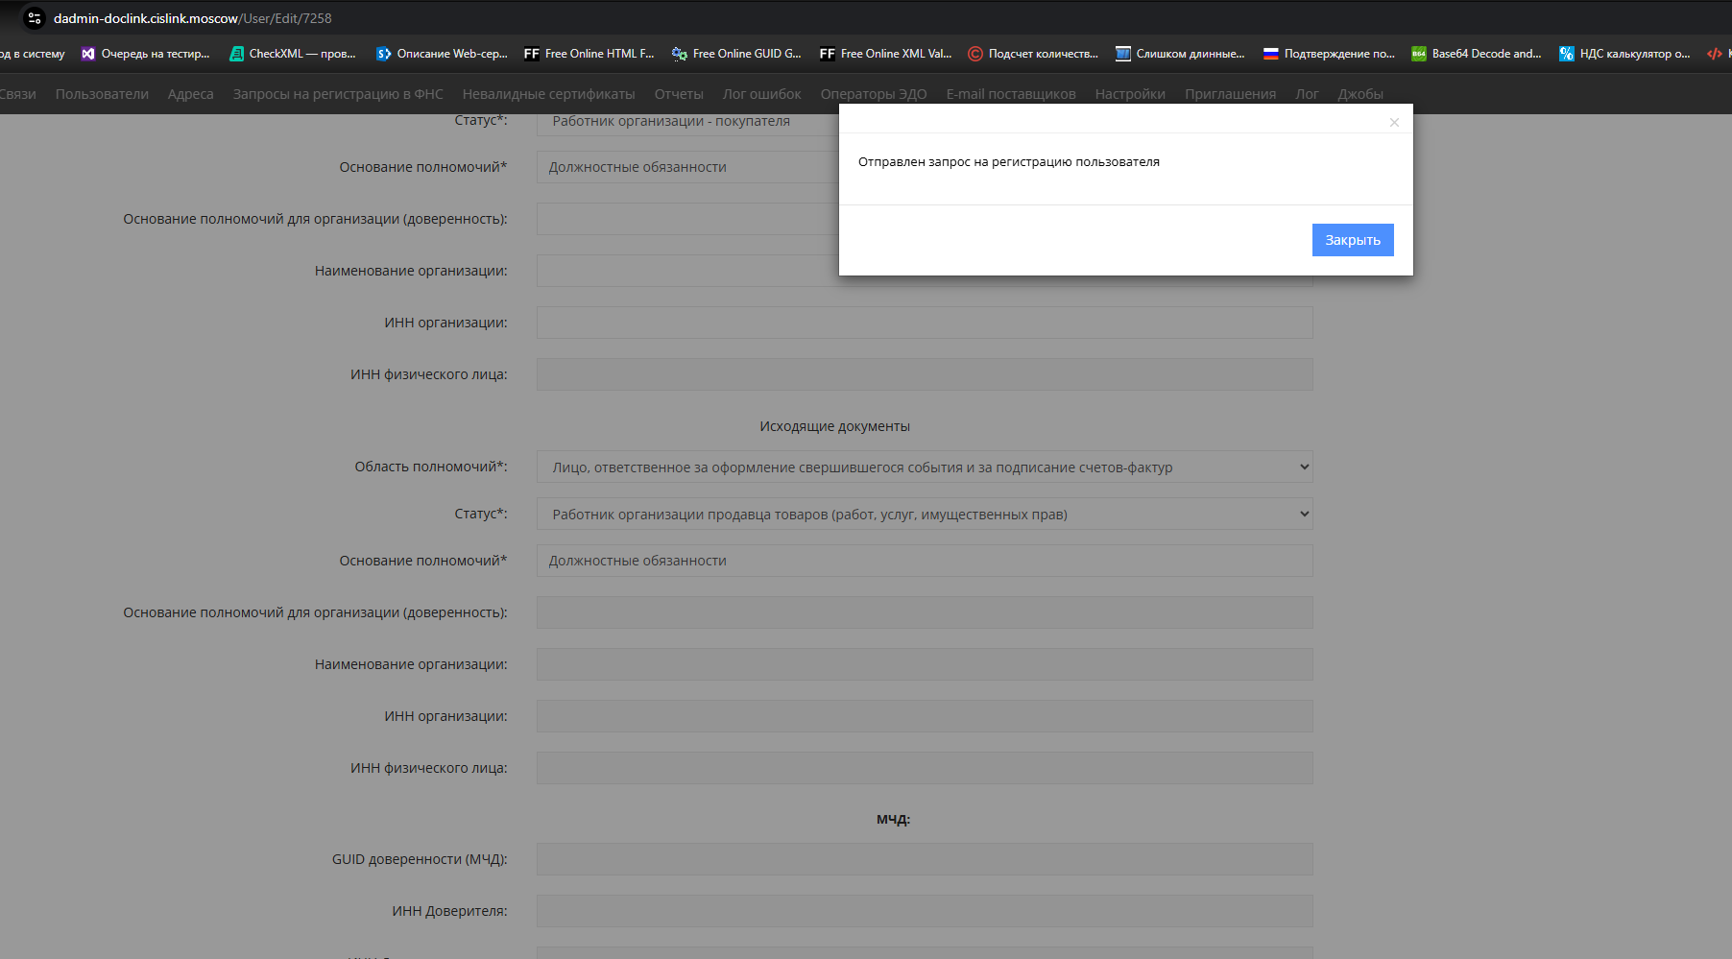Open the вход в систему bookmark

(x=33, y=54)
